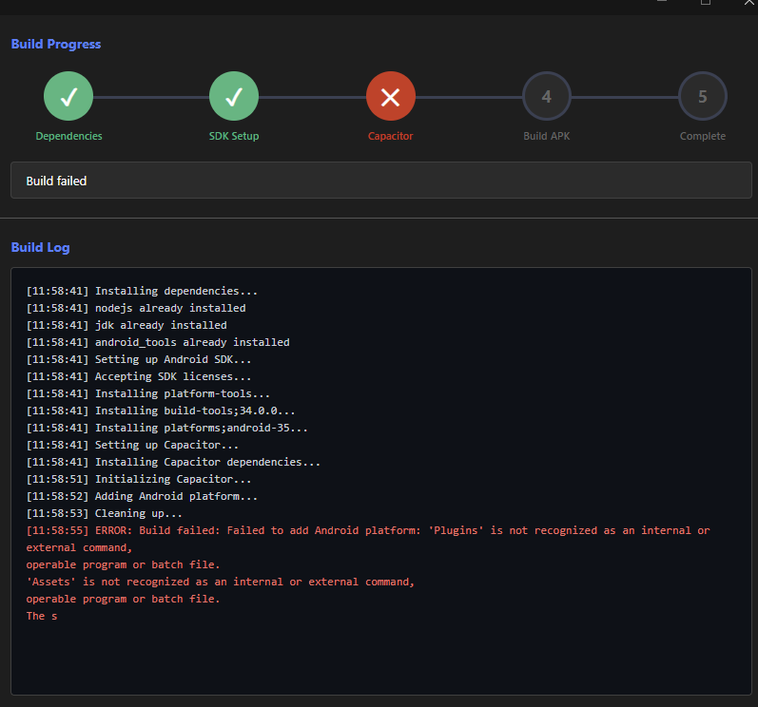The image size is (758, 707).
Task: Click the 'Installing Capacitor dependencies...' log line
Action: tap(173, 462)
